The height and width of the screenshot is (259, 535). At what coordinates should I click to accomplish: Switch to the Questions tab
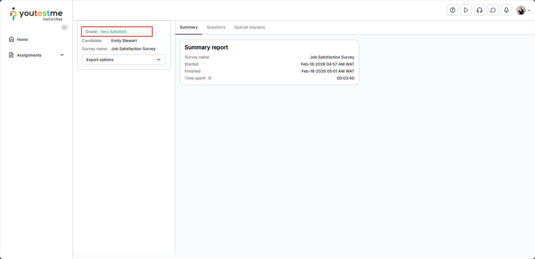click(x=216, y=27)
